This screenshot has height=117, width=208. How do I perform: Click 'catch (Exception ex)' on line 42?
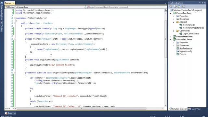coord(41,101)
